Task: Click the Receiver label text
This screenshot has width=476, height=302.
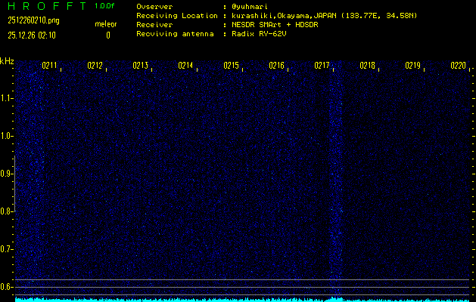Action: 154,25
